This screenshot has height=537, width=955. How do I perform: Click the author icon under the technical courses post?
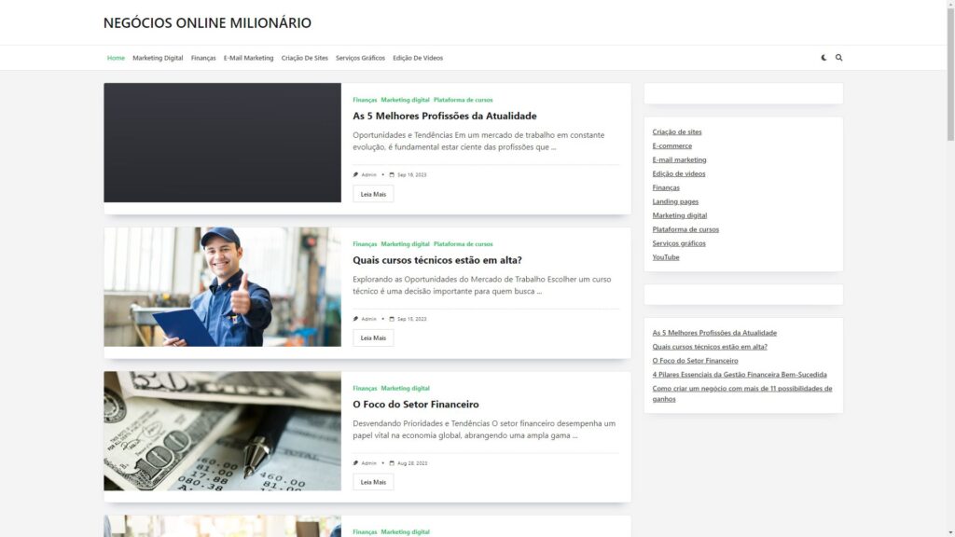click(x=353, y=318)
